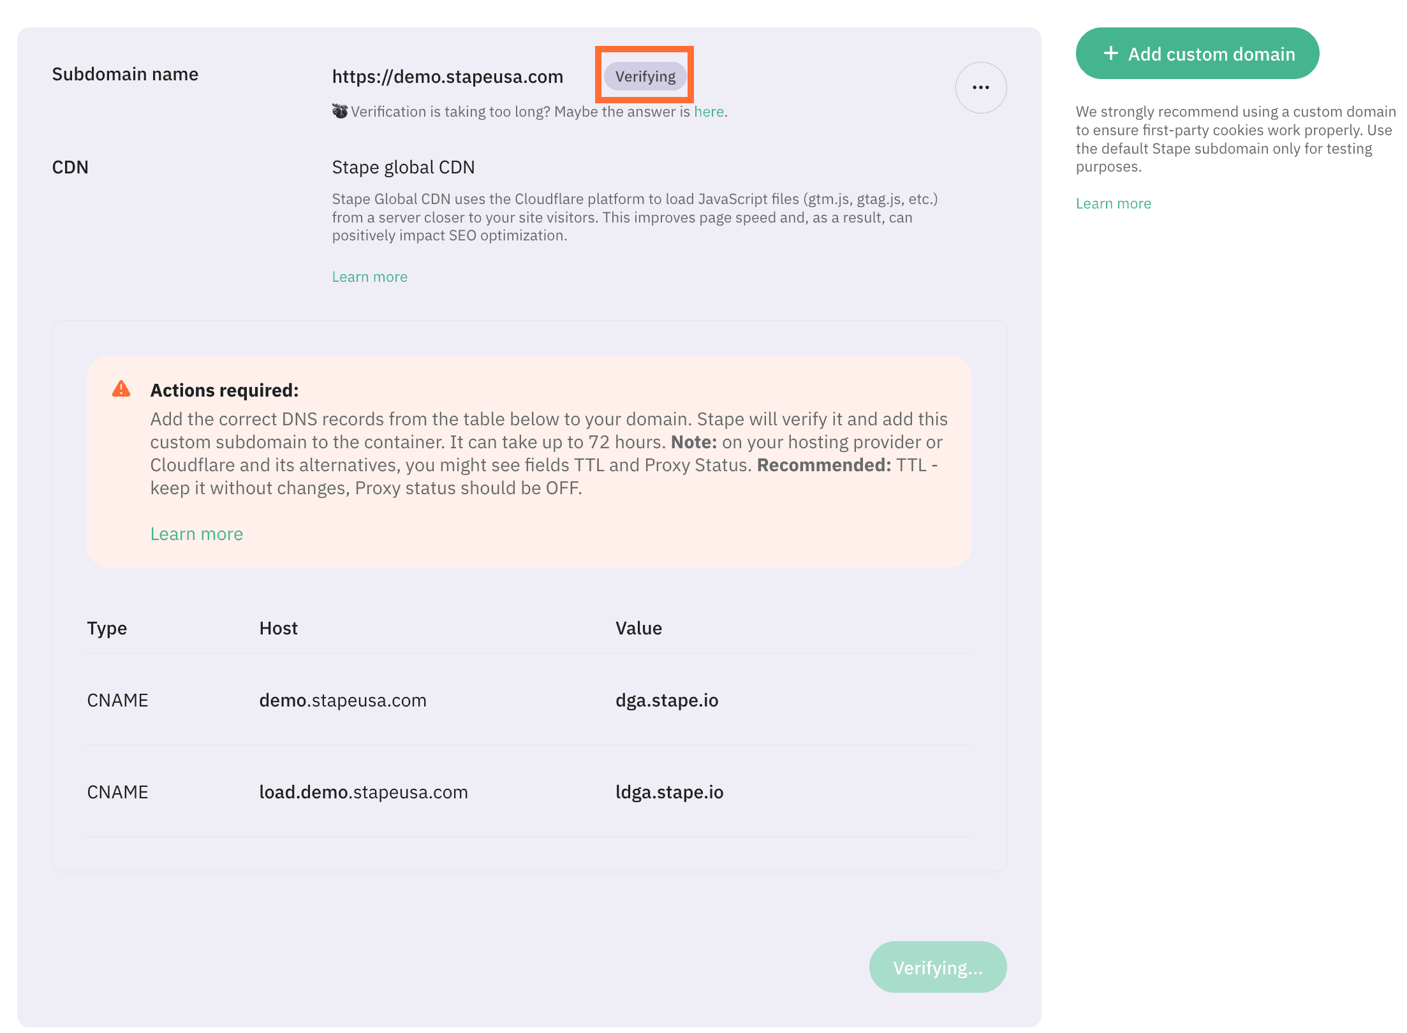Click the warning triangle in Actions required box
Screen dimensions: 1407x1033
121,389
